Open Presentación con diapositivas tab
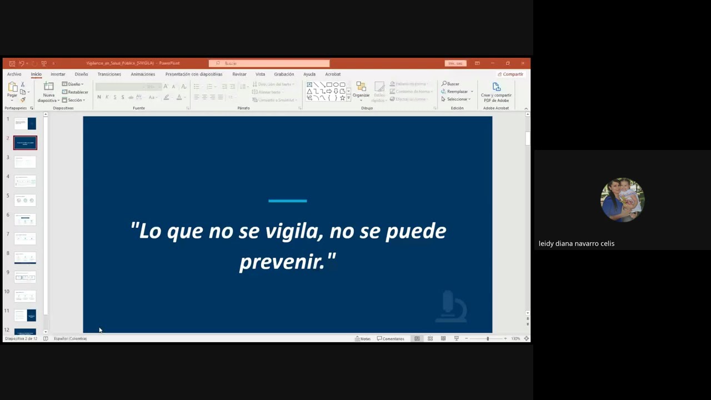The width and height of the screenshot is (711, 400). coord(194,74)
